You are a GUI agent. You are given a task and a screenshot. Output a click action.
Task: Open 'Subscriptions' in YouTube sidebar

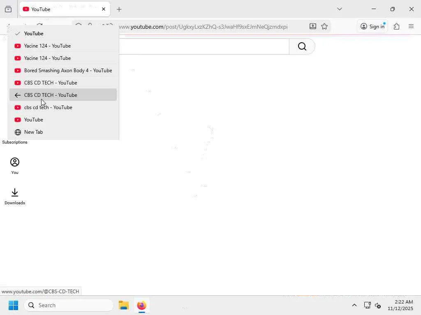[x=15, y=142]
